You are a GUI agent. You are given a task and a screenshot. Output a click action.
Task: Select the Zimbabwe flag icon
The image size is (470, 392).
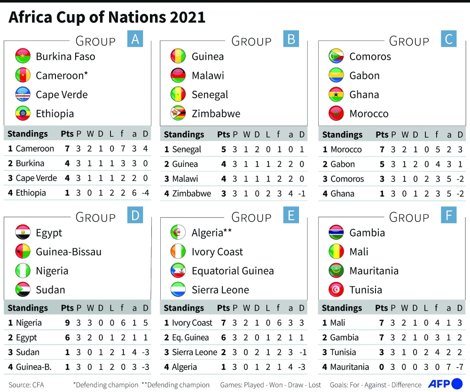(x=178, y=113)
